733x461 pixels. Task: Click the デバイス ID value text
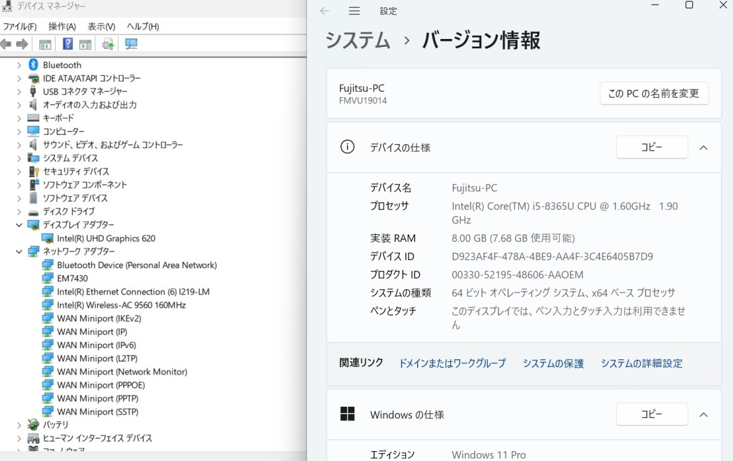pos(552,256)
